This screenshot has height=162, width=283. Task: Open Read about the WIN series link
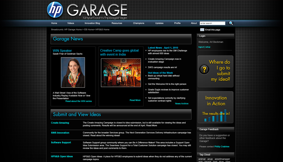78,101
